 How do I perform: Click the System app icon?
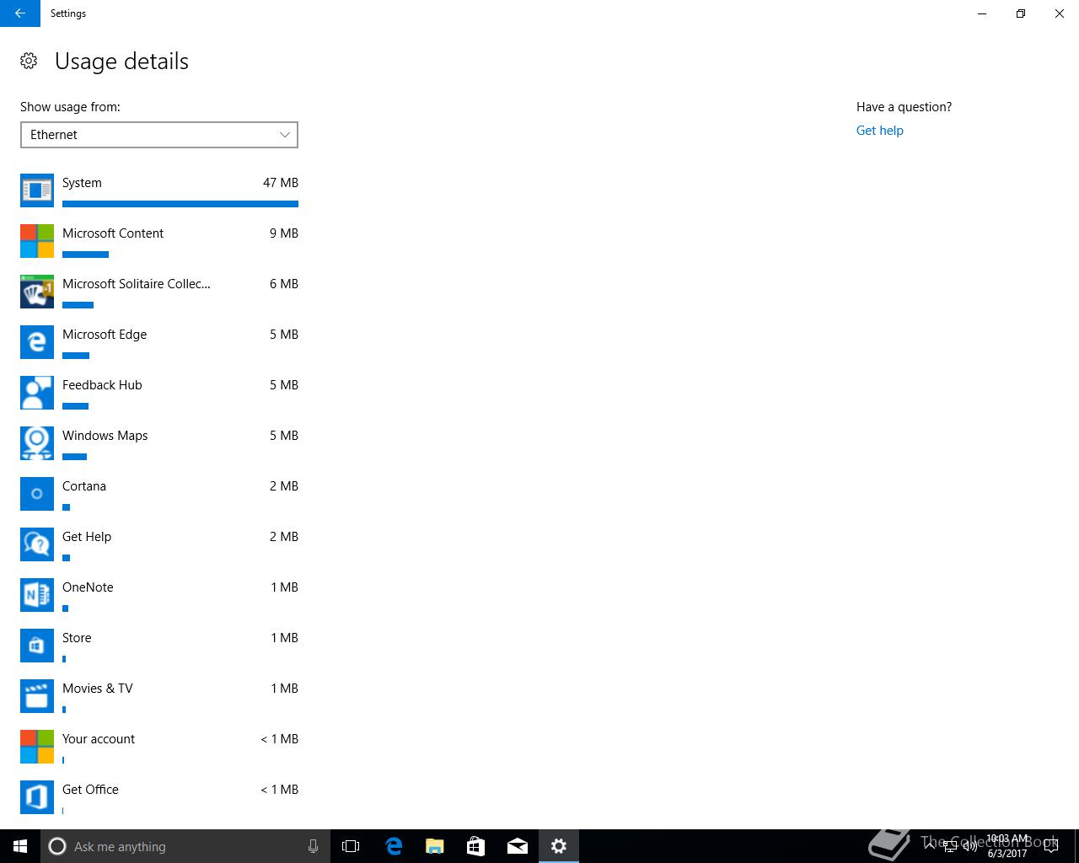point(37,190)
